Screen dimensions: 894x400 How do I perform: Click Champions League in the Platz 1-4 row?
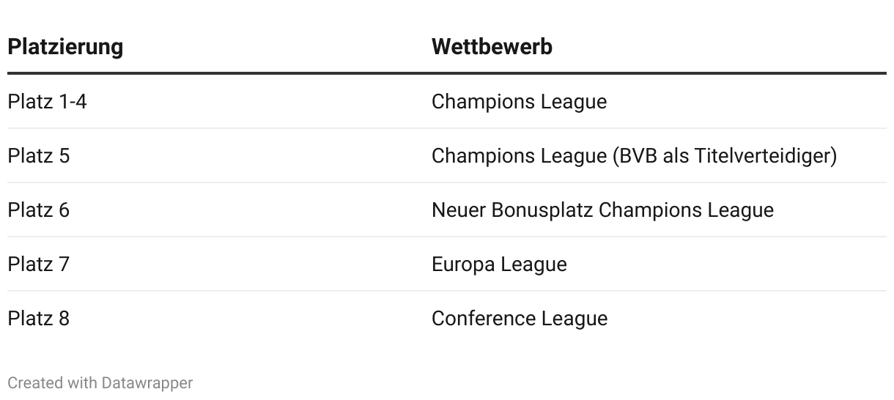[x=519, y=102]
